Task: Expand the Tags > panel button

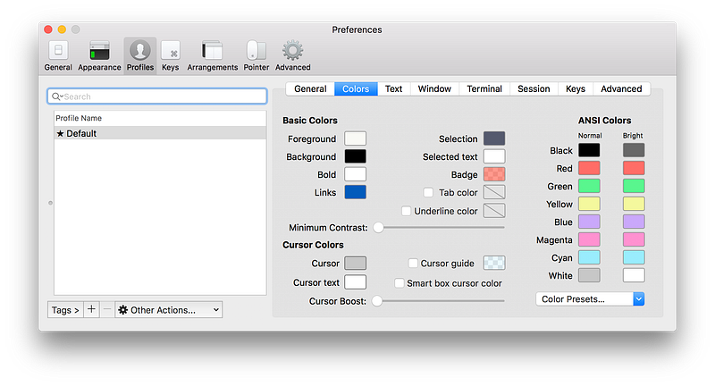Action: [x=65, y=309]
